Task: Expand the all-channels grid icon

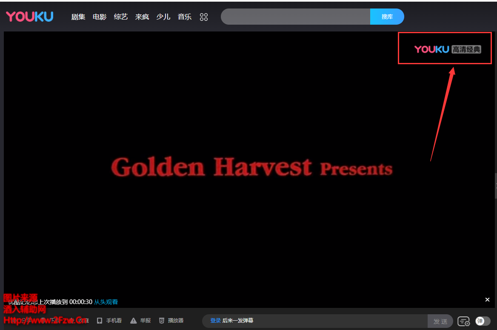Action: pyautogui.click(x=204, y=17)
